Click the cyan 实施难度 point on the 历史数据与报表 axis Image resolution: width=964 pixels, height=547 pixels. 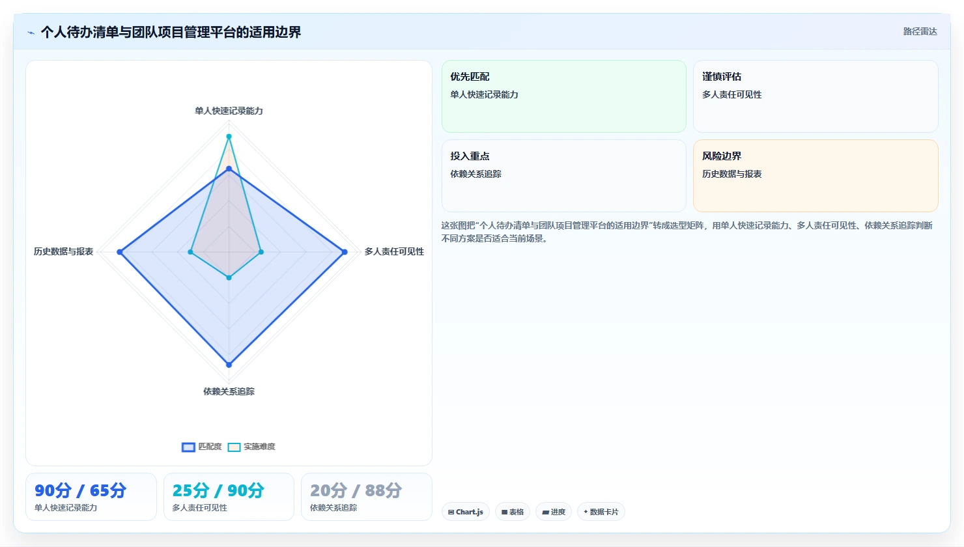pyautogui.click(x=190, y=252)
